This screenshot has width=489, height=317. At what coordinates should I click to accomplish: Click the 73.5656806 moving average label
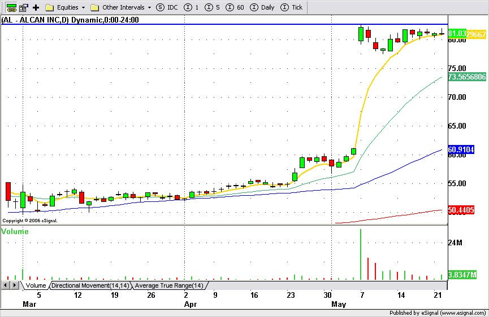click(x=467, y=77)
